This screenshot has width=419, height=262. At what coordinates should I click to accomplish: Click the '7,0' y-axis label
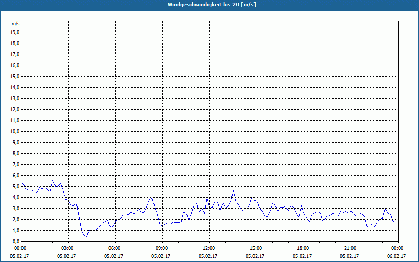pos(16,165)
